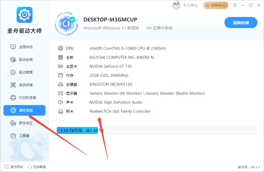
Task: Click the ASUSTeK B460M-N value
Action: pos(121,57)
